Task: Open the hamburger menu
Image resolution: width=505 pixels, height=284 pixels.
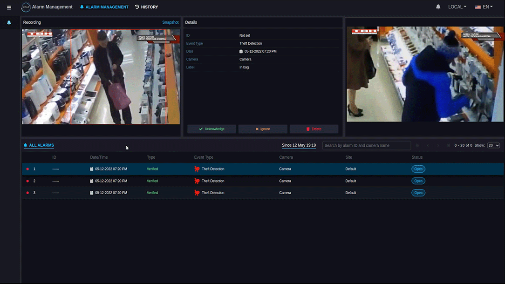Action: (9, 7)
